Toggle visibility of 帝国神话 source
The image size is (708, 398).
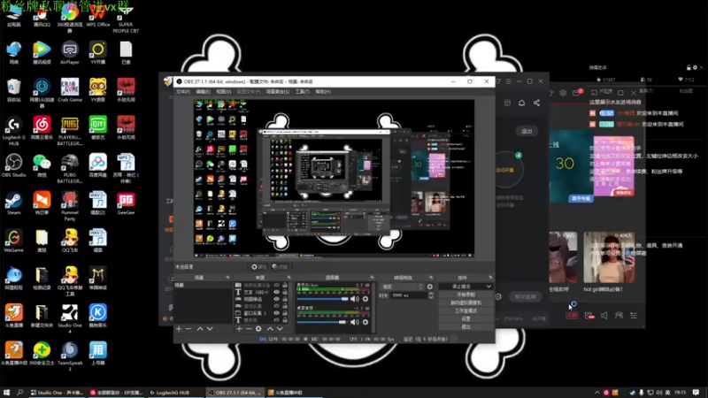pos(277,299)
